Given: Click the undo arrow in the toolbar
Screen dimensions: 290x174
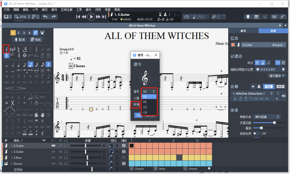Looking at the screenshot, I should point(45,17).
